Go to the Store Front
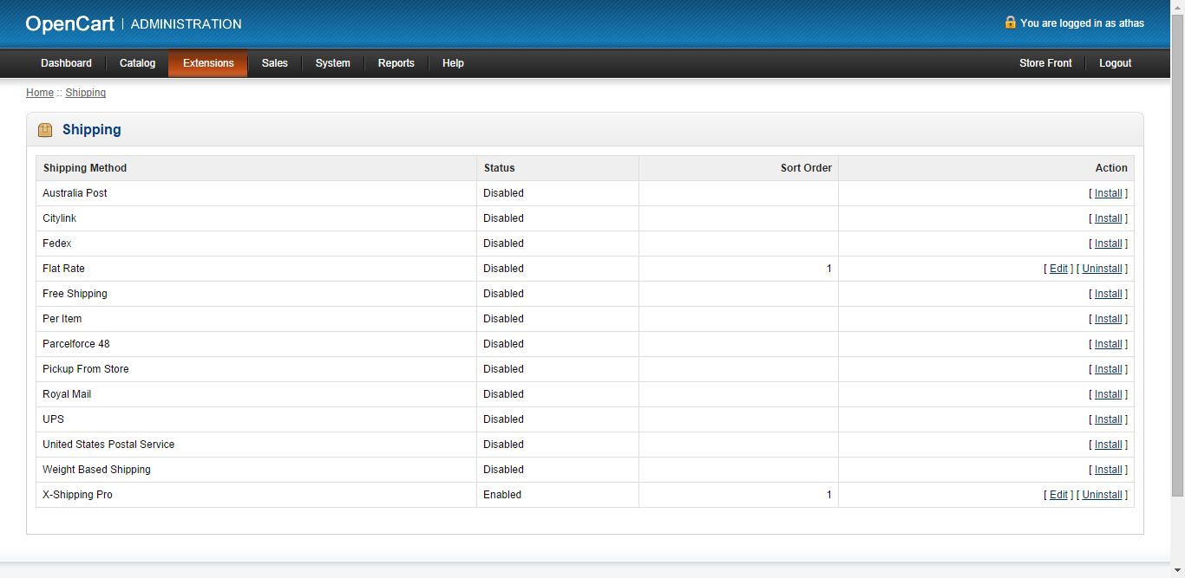The height and width of the screenshot is (578, 1185). (1045, 63)
